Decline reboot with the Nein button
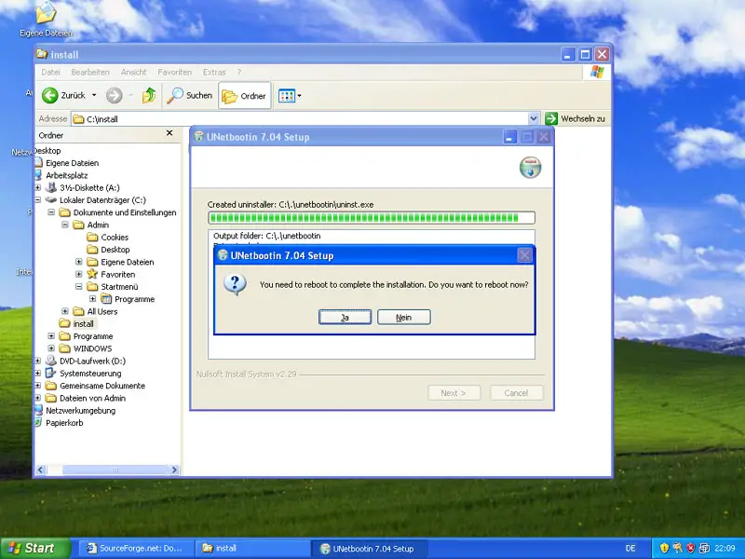 tap(404, 317)
